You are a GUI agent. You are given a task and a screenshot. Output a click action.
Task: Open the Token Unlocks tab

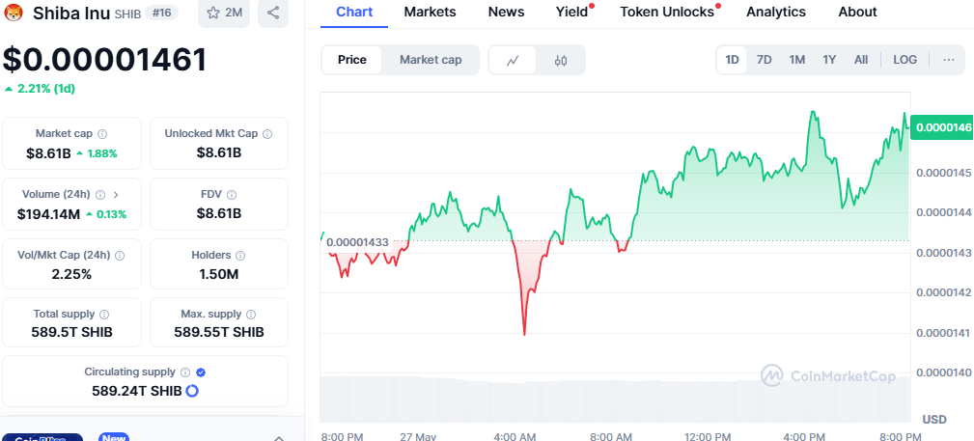point(667,12)
